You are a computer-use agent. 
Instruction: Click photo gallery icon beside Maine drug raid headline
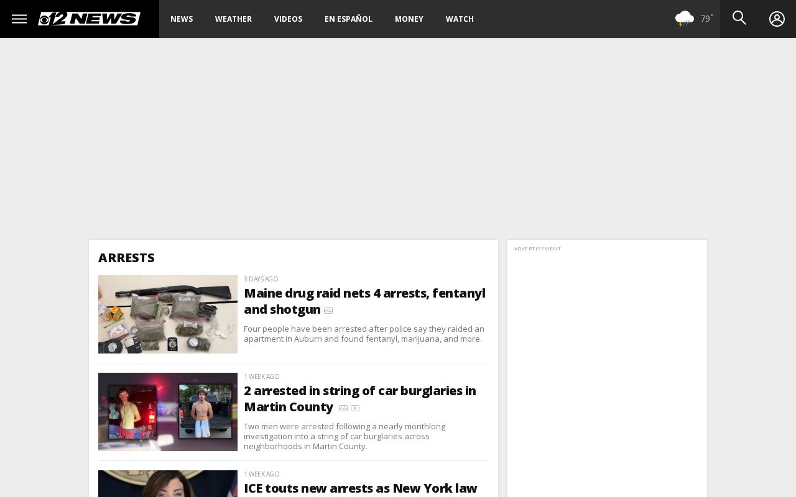328,311
